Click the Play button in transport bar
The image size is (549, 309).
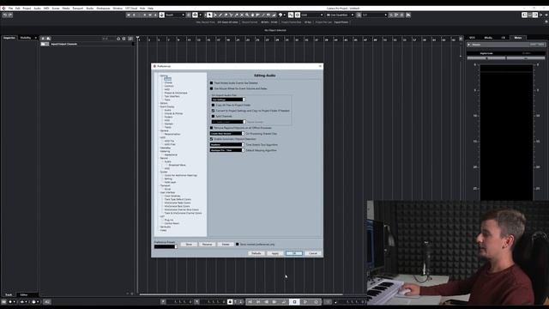click(x=305, y=301)
